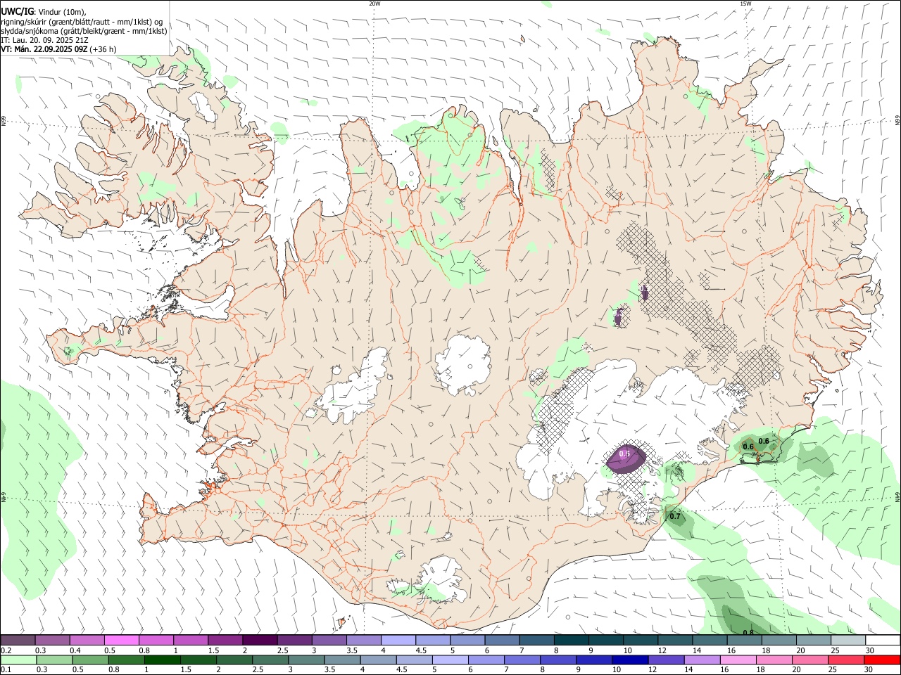
Task: Click the '(+36 h)' forecast offset text
Action: click(x=103, y=49)
